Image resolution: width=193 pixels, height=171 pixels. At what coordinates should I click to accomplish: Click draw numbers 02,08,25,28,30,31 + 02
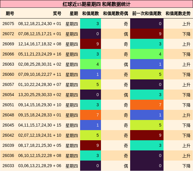[40, 64]
